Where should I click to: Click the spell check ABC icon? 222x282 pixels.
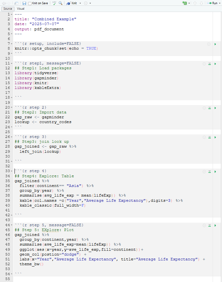[54, 3]
